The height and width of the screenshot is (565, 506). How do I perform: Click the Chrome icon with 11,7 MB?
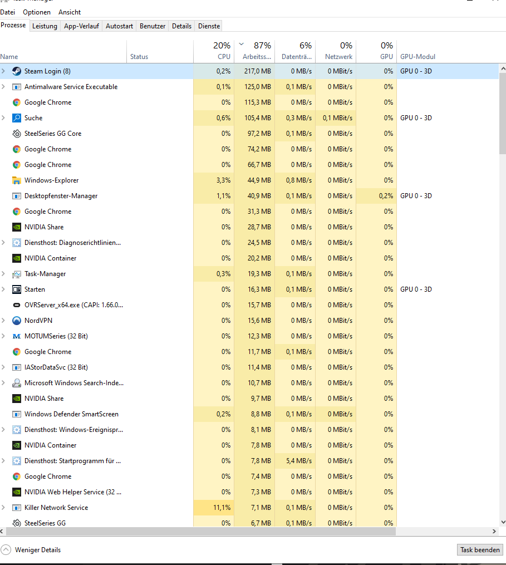(17, 352)
